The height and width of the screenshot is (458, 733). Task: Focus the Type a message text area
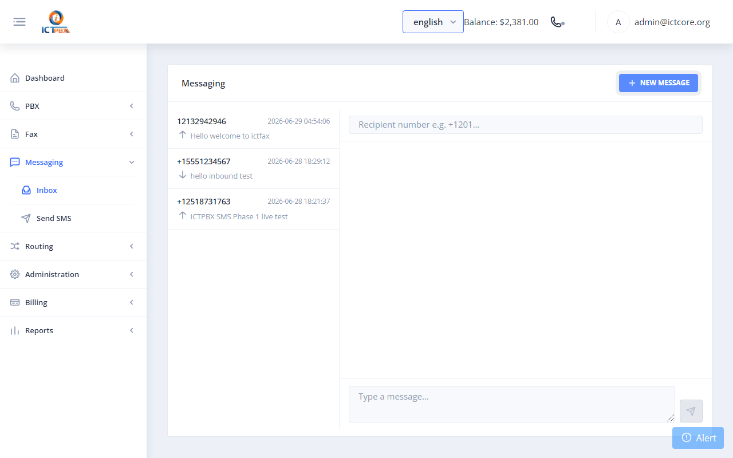coord(512,404)
